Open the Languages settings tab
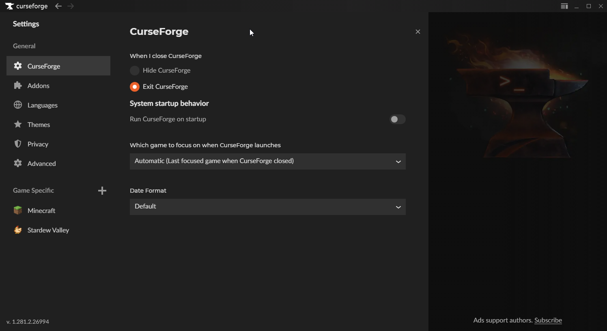Screen dimensions: 607x331 click(x=58, y=105)
